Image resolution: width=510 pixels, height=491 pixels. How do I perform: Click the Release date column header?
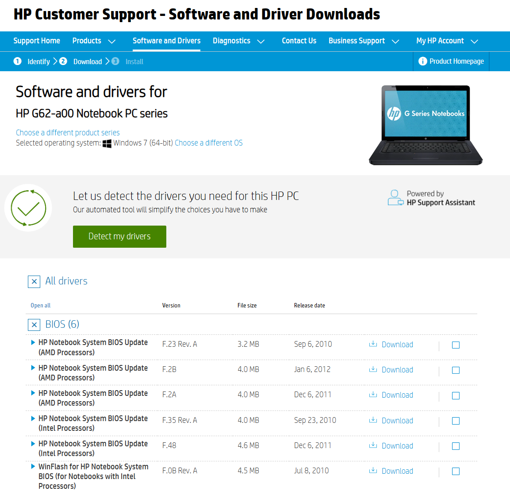(x=309, y=305)
